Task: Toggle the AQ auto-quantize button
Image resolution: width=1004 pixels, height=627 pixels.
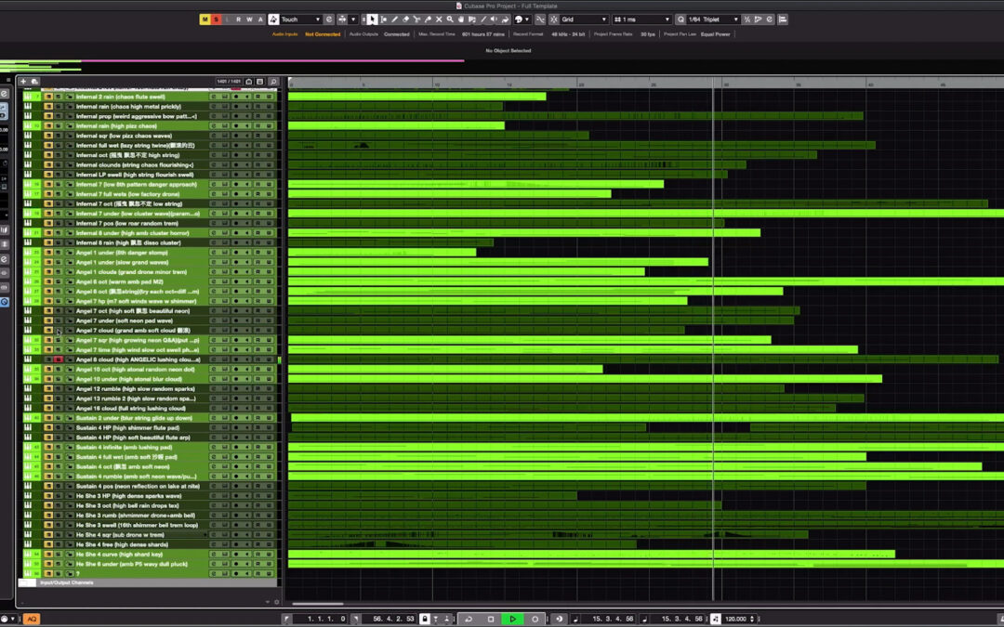Action: pyautogui.click(x=32, y=619)
